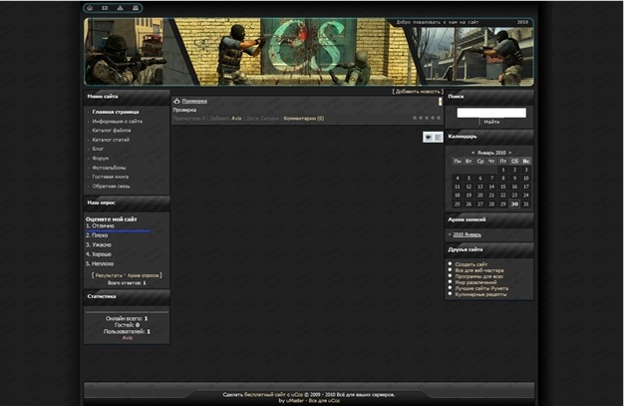Viewport: 624px width, 406px height.
Task: Open poll Результаты link
Action: 109,275
